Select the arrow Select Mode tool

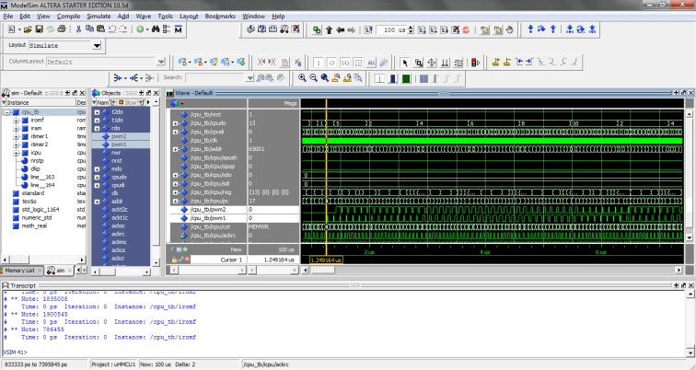point(403,63)
